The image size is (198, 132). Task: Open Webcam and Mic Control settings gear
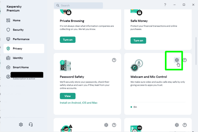coord(177,60)
